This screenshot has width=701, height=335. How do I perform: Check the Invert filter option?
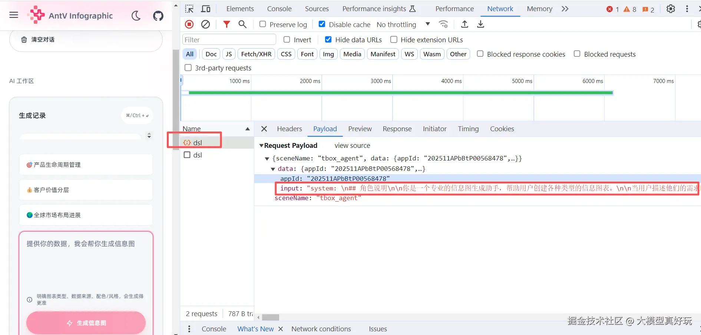coord(287,40)
